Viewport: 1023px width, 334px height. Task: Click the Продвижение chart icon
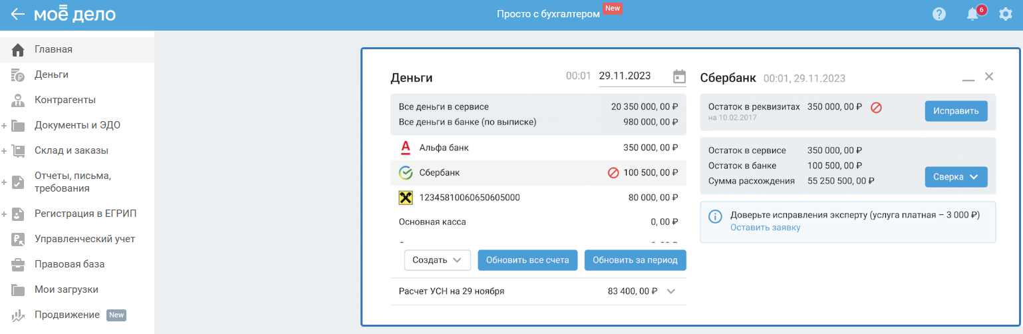[x=18, y=315]
